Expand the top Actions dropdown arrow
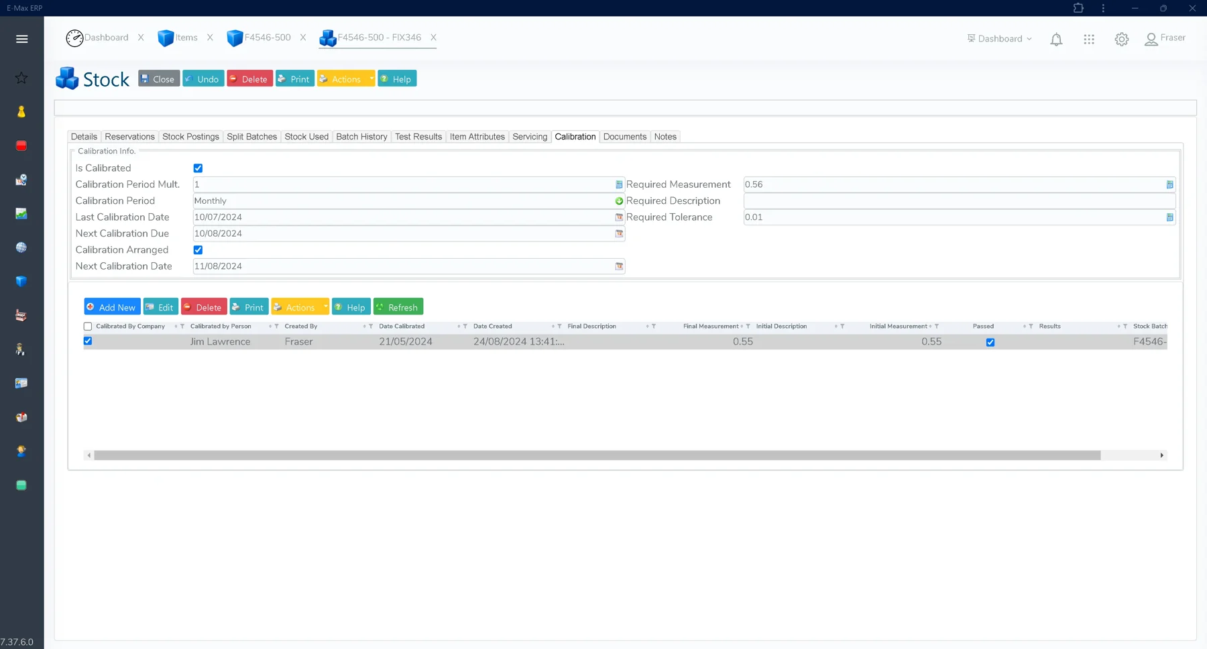This screenshot has width=1207, height=649. click(371, 78)
